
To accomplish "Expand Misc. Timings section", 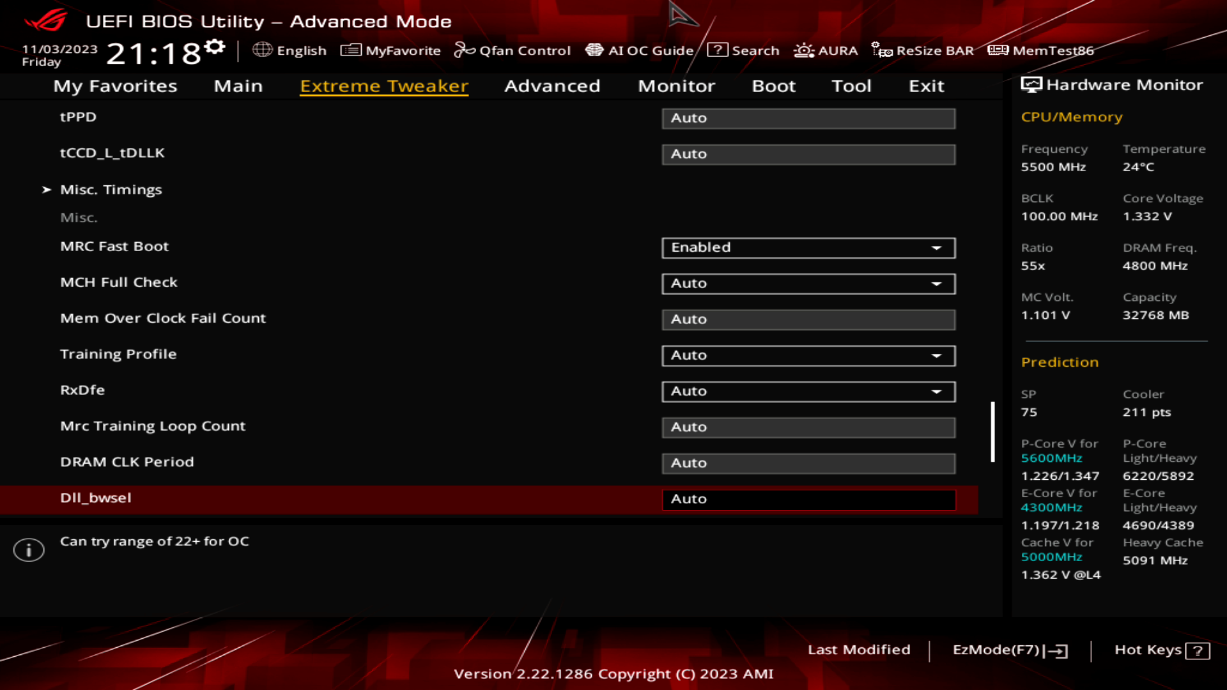I will point(111,188).
